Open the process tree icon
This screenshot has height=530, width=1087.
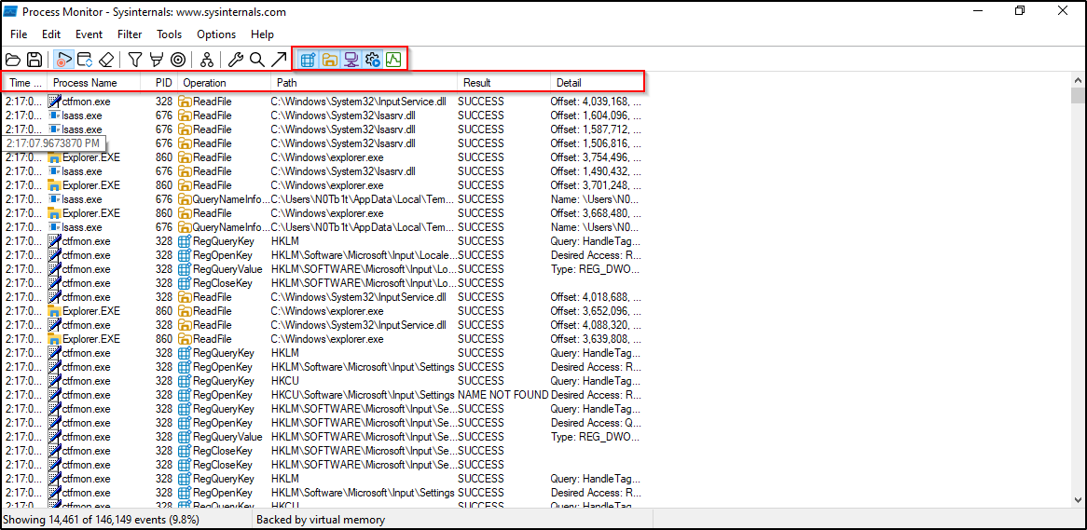coord(207,60)
